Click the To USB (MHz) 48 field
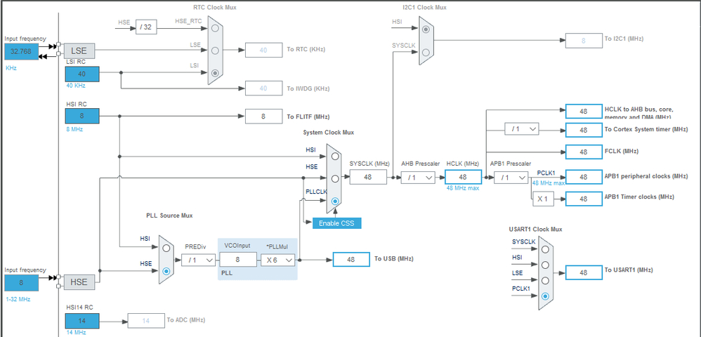The width and height of the screenshot is (701, 337). (x=351, y=259)
